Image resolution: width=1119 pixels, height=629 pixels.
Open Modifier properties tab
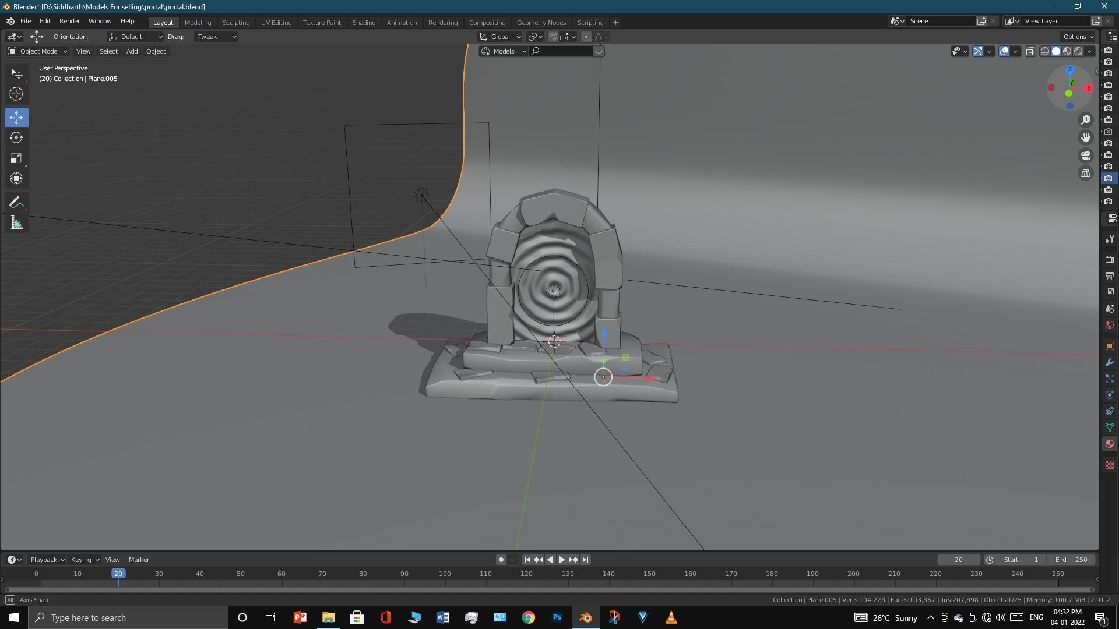[1110, 362]
